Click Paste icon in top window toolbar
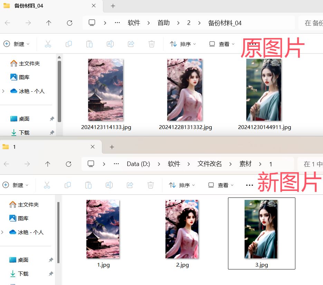This screenshot has width=323, height=285. [89, 44]
